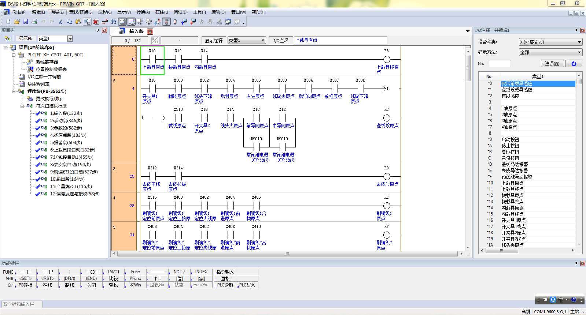Open the document tab list dropdown arrow
The height and width of the screenshot is (315, 586).
pos(468,31)
